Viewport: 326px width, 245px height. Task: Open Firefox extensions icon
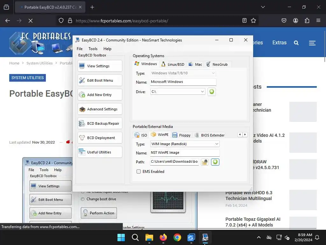[307, 21]
